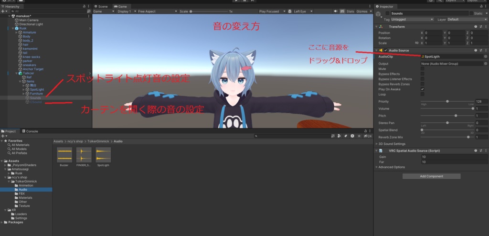Open the Play Focused dropdown
This screenshot has width=489, height=236.
click(272, 11)
